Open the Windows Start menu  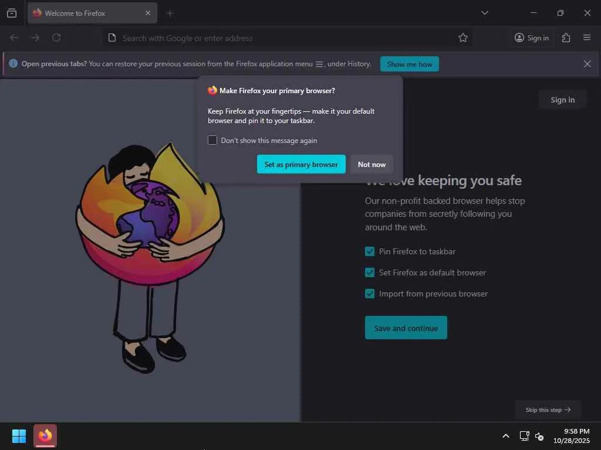pos(19,436)
